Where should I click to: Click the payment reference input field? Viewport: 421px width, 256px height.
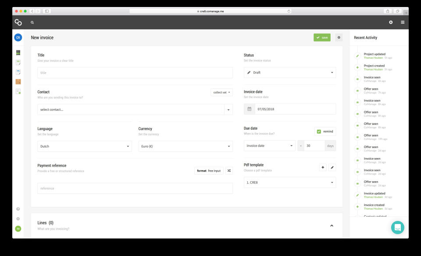point(135,188)
